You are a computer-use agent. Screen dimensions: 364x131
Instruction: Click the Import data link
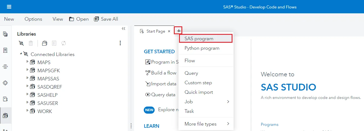163,84
